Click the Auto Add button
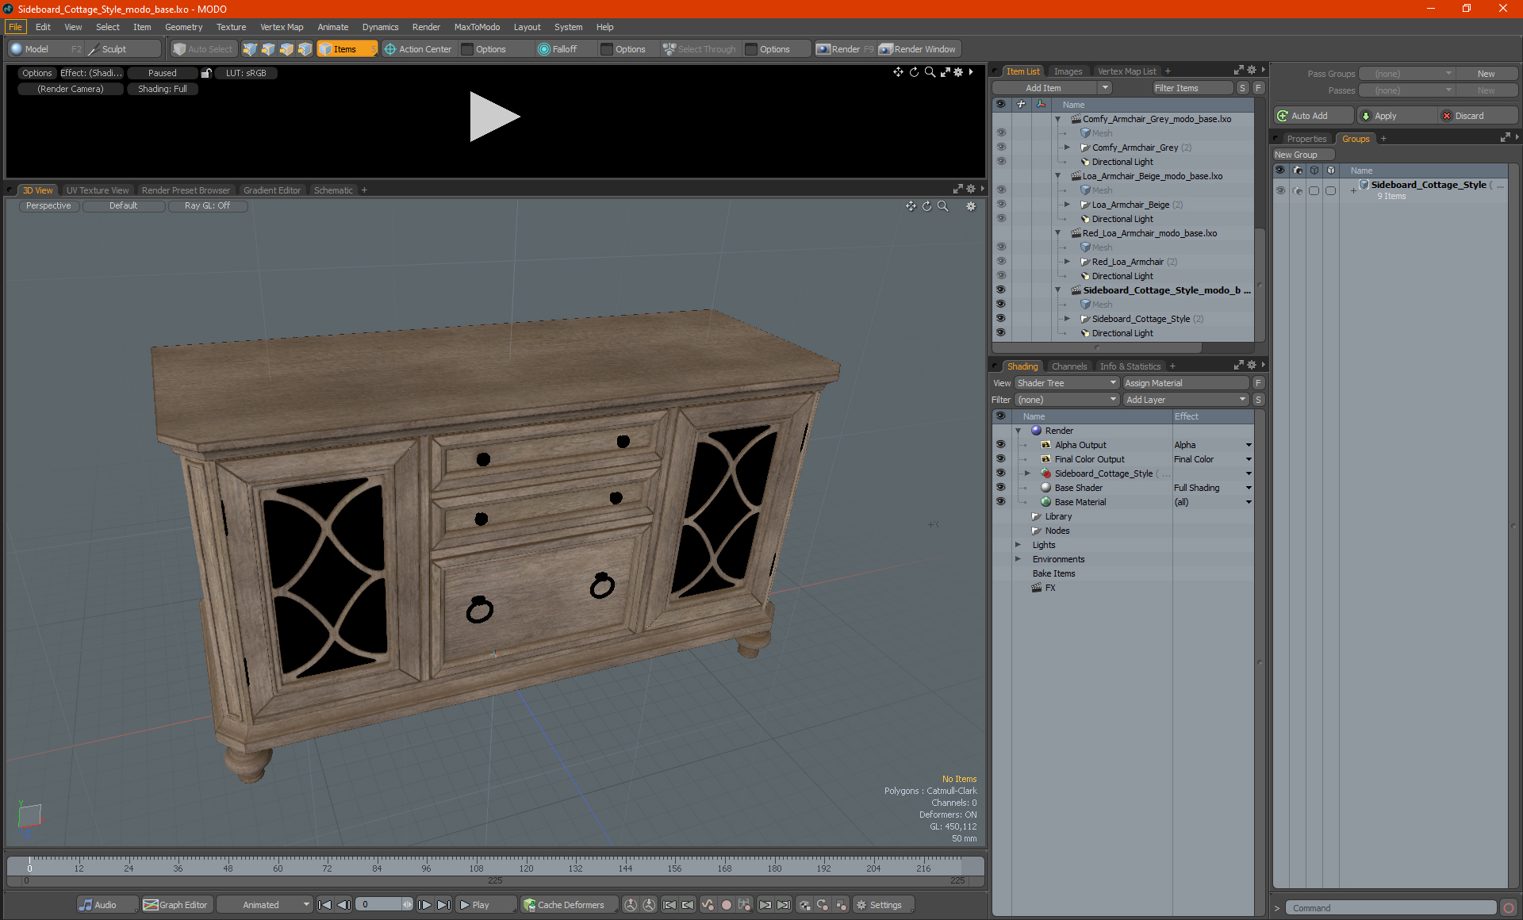The image size is (1523, 920). point(1312,116)
